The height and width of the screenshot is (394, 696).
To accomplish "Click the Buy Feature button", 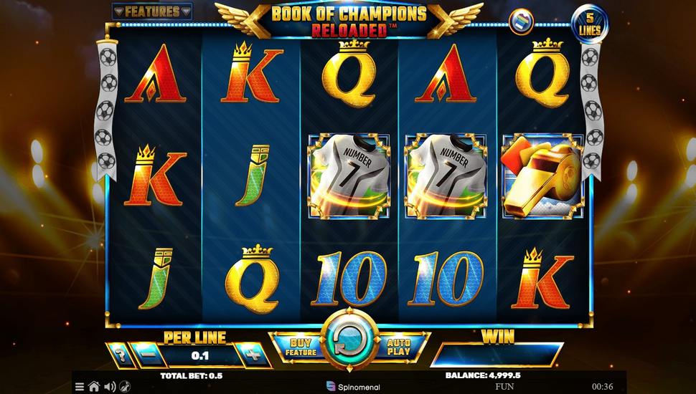I will tap(300, 347).
